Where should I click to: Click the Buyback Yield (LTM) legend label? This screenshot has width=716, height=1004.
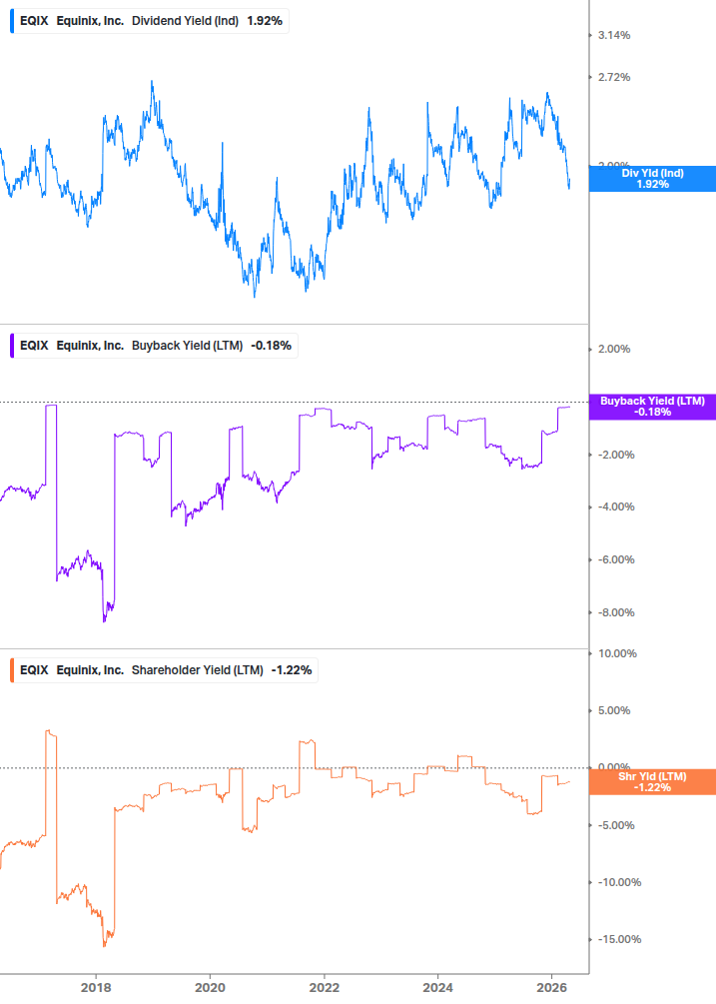tap(187, 345)
